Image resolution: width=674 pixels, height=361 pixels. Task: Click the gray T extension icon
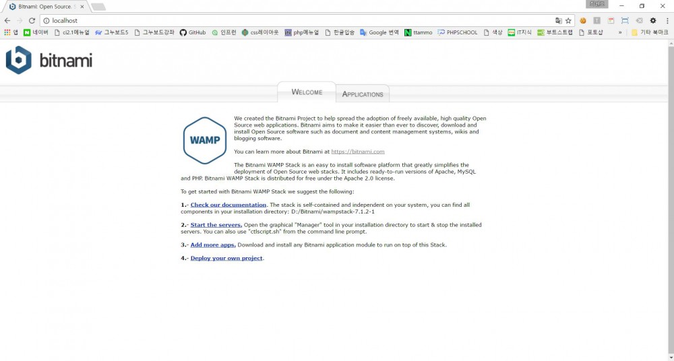(x=597, y=21)
